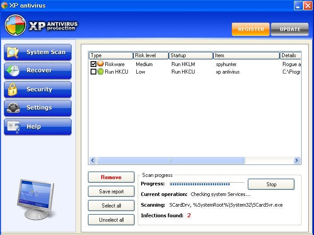Select the spyhunter item cell
Image resolution: width=314 pixels, height=235 pixels.
point(226,64)
